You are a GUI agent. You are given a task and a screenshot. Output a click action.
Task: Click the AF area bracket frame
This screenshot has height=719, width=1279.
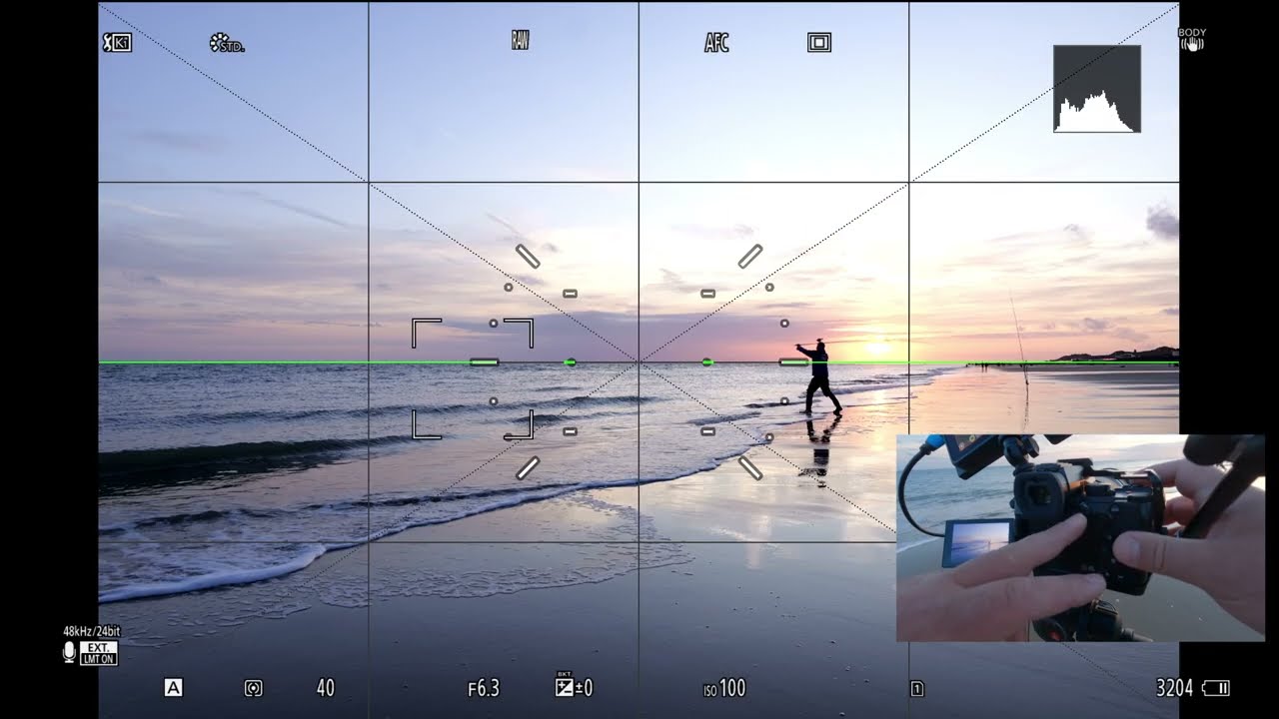[x=473, y=378]
